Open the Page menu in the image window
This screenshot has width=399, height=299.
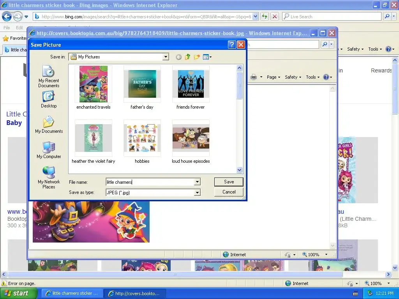[x=273, y=77]
